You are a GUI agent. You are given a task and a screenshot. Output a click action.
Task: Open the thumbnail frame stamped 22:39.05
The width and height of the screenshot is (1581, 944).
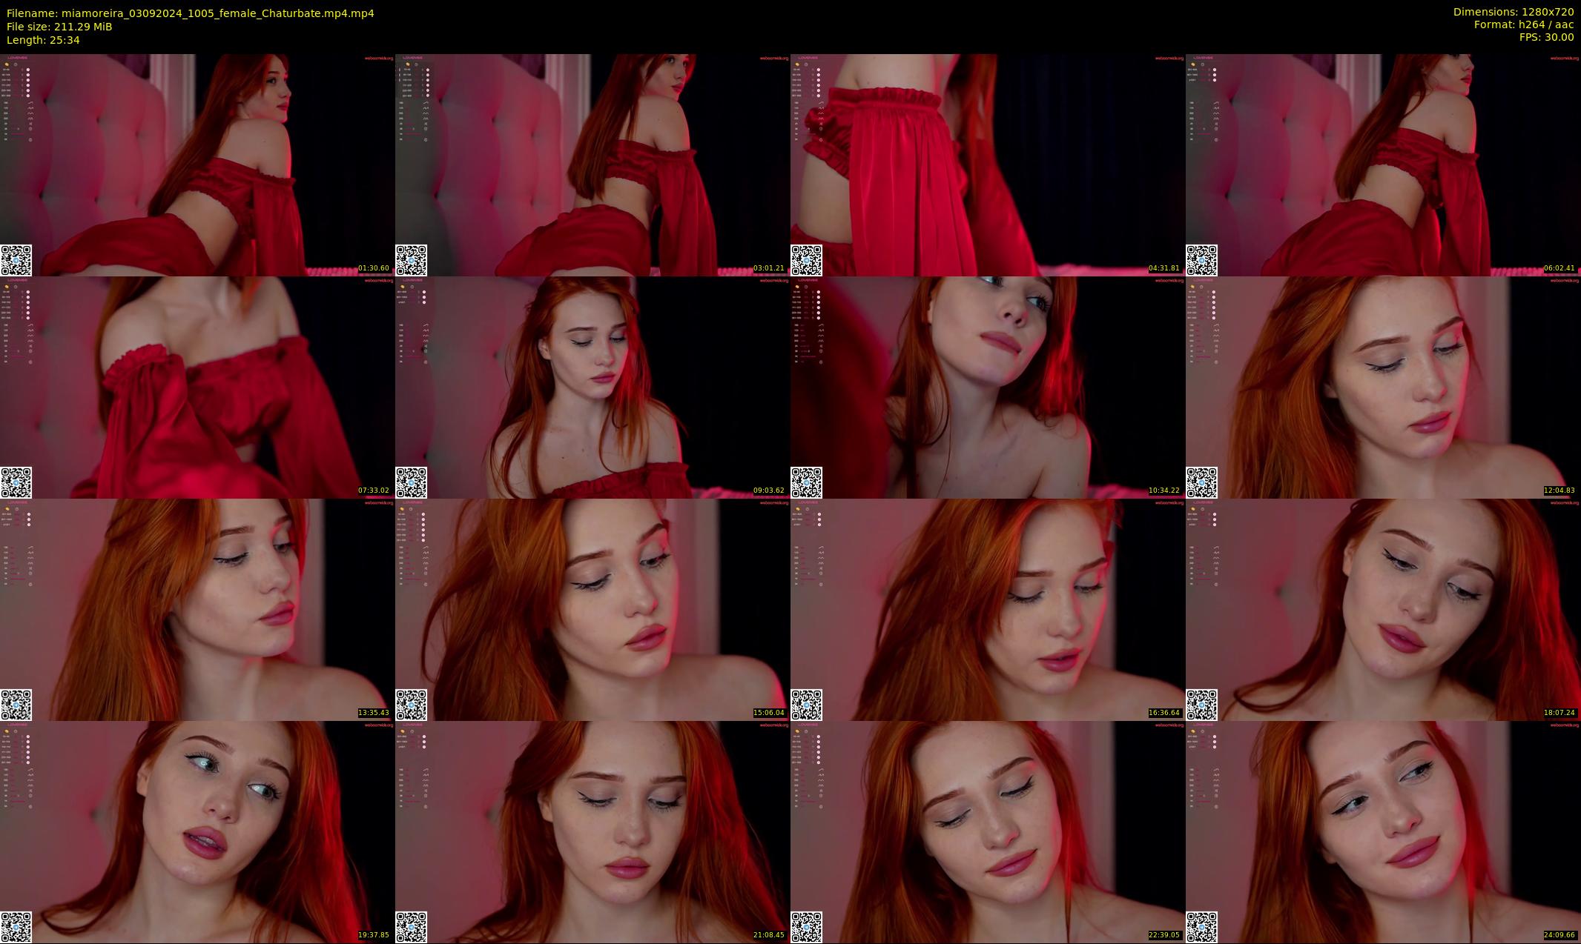(x=988, y=831)
